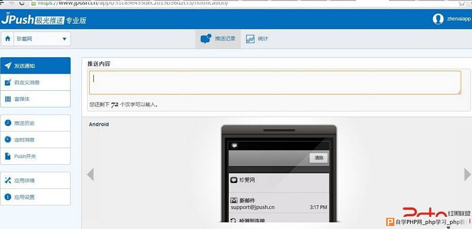Click the 珍爱网 notification in the phone preview
The image size is (472, 229).
point(279,183)
